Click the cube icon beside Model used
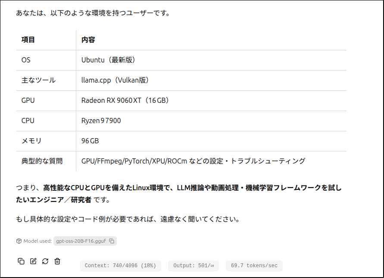Image resolution: width=384 pixels, height=278 pixels. [19, 241]
